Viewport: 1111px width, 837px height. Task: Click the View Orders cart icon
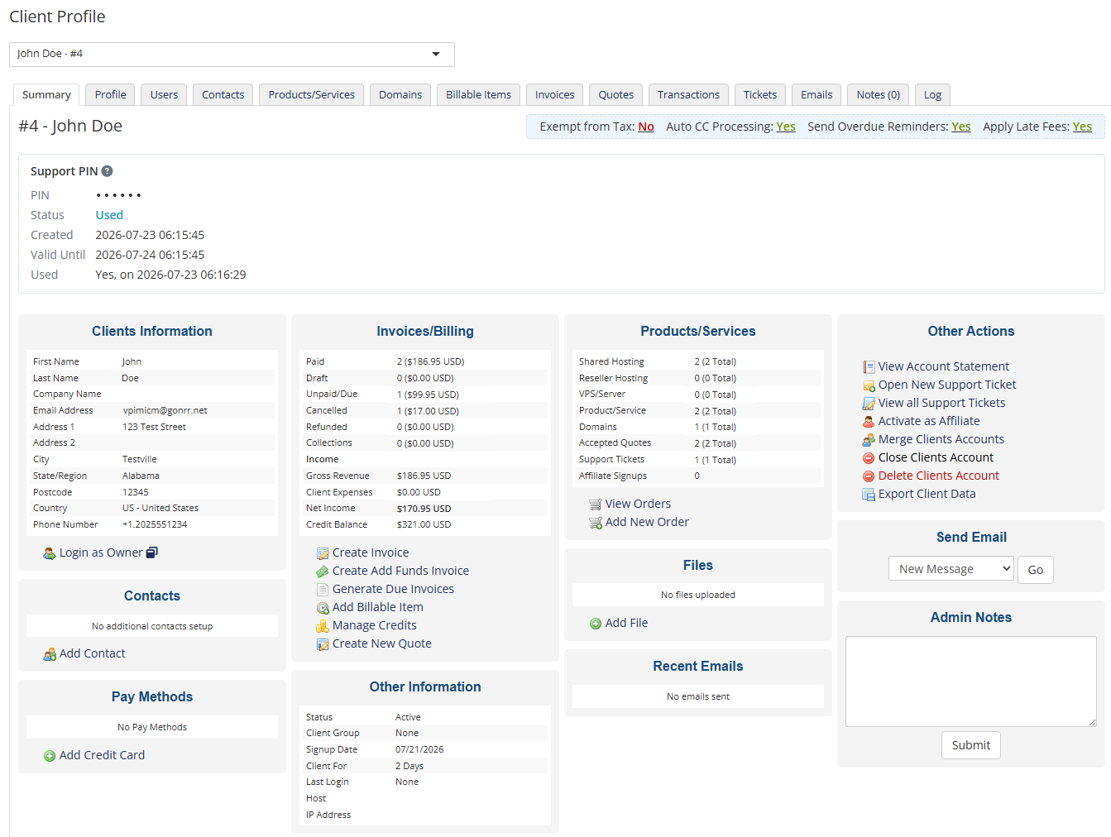(596, 505)
